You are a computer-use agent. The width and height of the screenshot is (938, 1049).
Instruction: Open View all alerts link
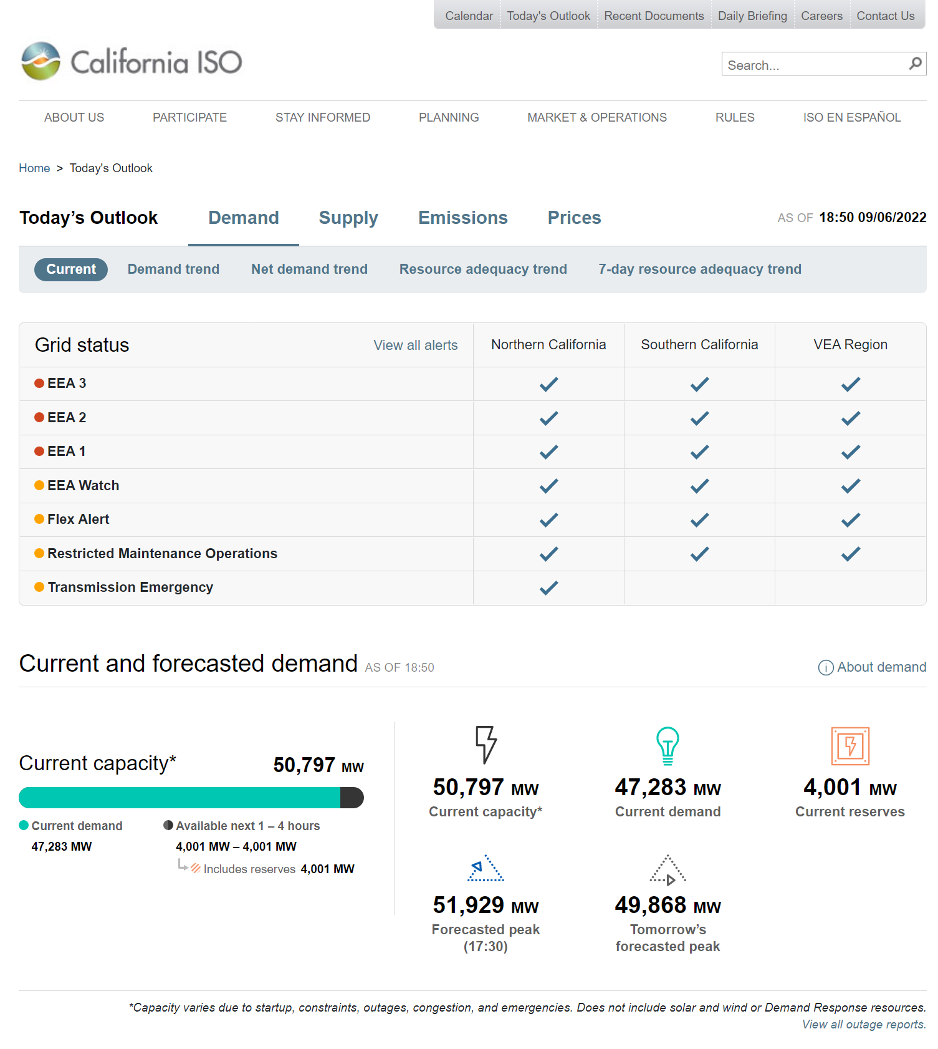(x=416, y=345)
